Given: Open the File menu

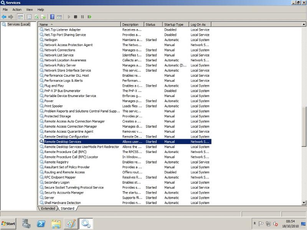Looking at the screenshot, I should 5,10.
